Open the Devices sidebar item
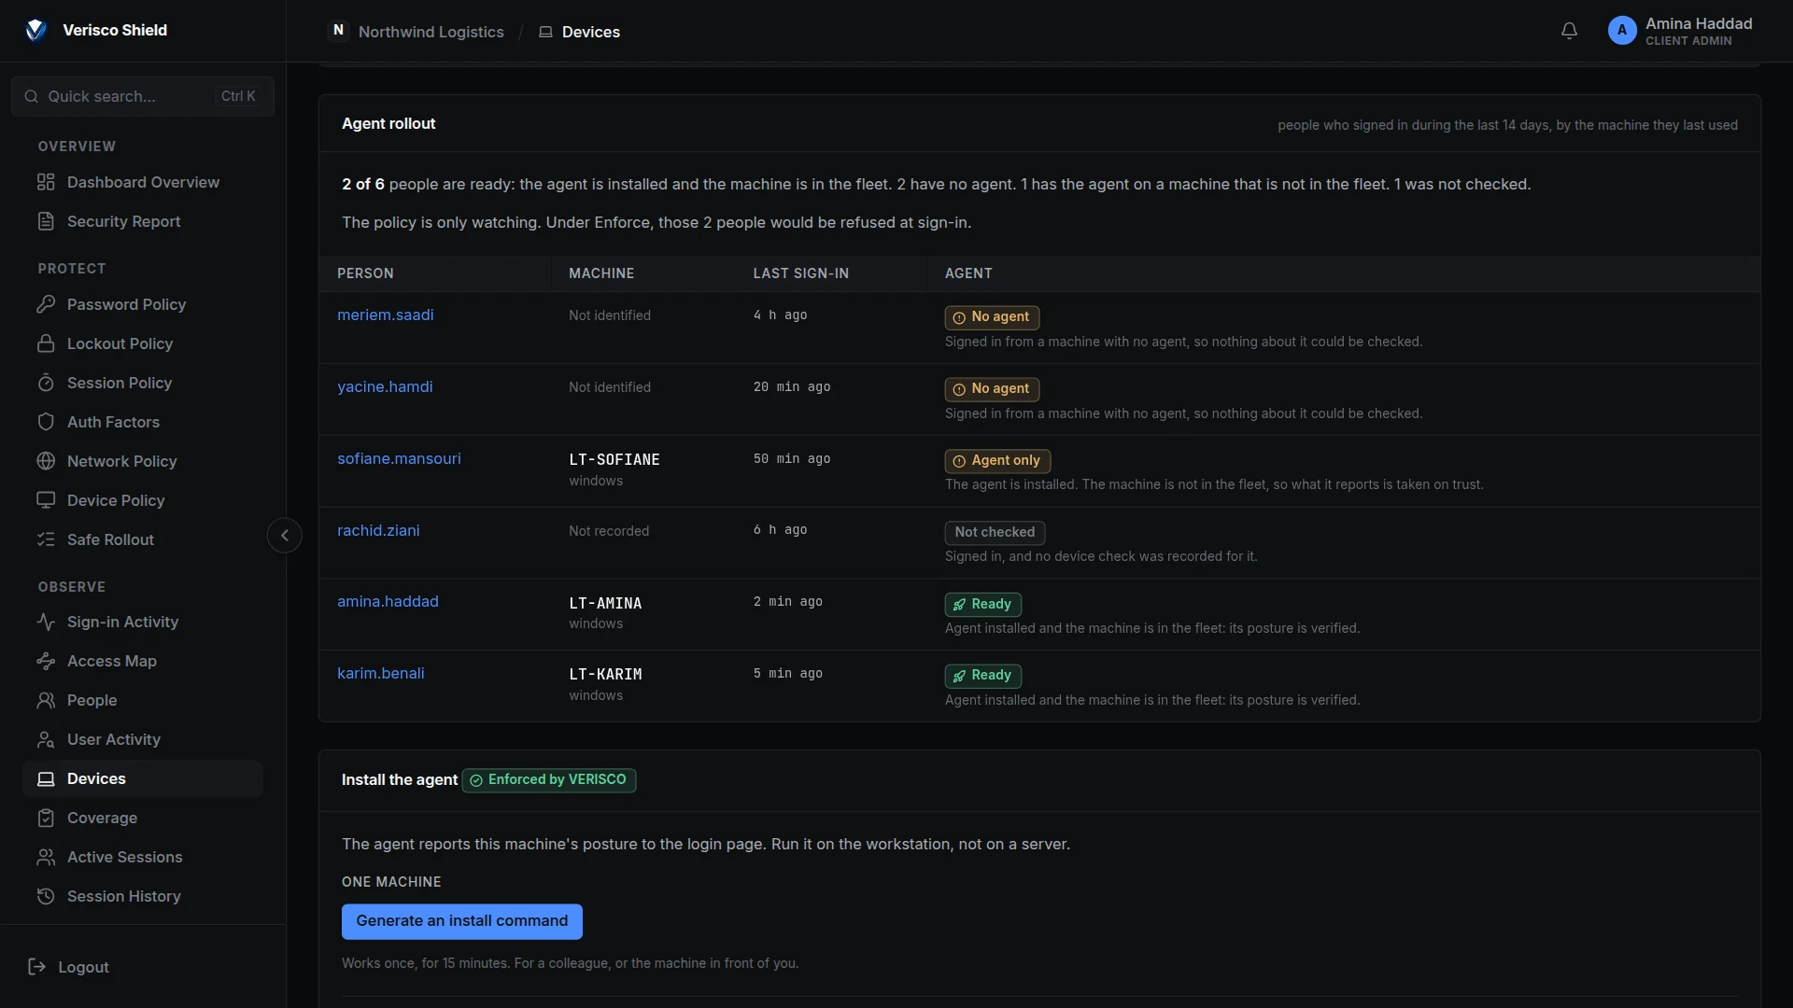This screenshot has height=1008, width=1793. [143, 779]
